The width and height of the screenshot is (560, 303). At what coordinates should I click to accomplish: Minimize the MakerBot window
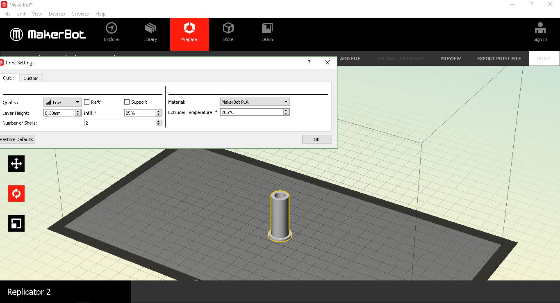[512, 5]
